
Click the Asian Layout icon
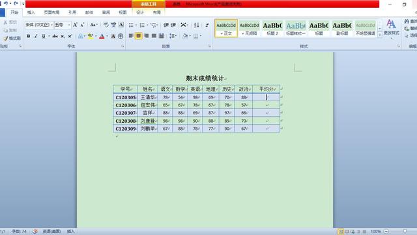coord(183,25)
